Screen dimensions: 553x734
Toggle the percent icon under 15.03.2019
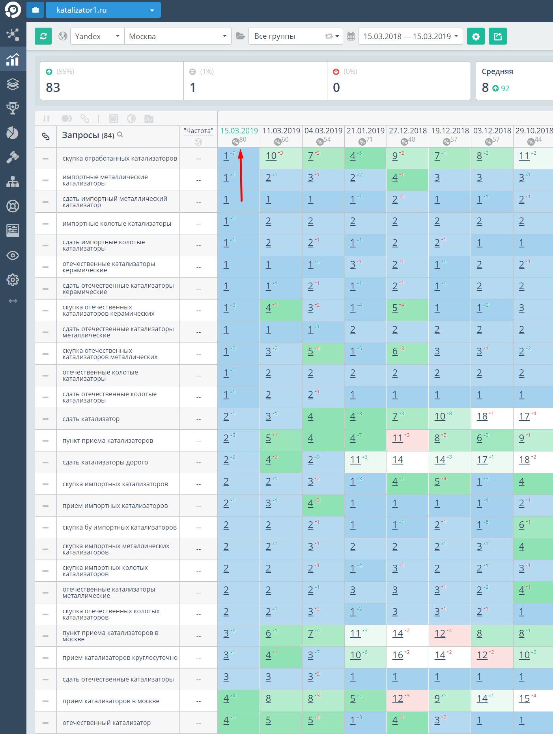(x=235, y=142)
